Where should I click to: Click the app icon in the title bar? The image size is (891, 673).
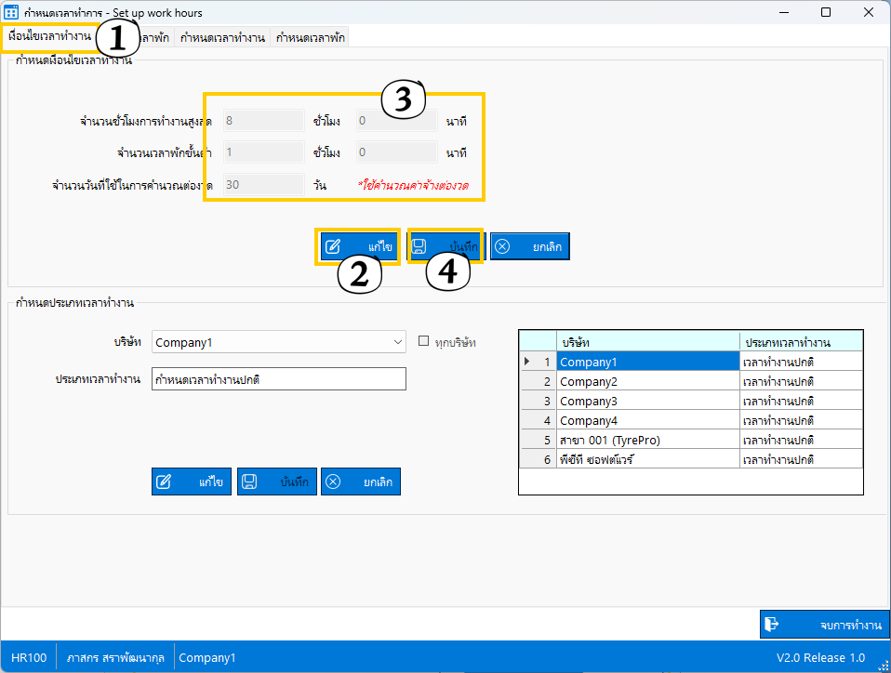[13, 13]
